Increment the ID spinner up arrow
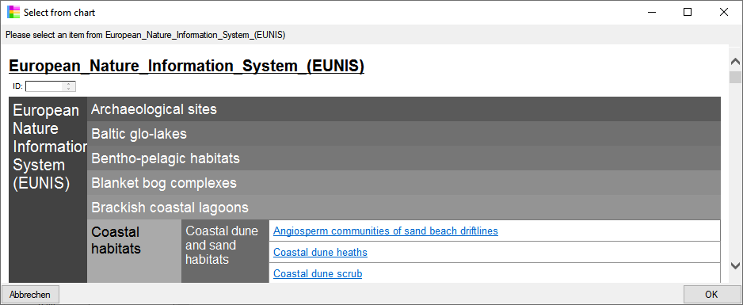743x305 pixels. pos(69,84)
